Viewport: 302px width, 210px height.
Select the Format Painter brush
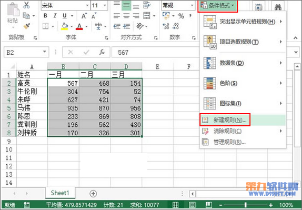(26, 26)
